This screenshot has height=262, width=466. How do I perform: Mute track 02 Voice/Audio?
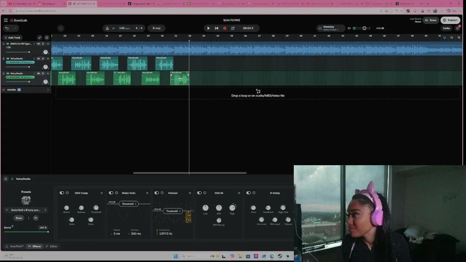tap(38, 59)
